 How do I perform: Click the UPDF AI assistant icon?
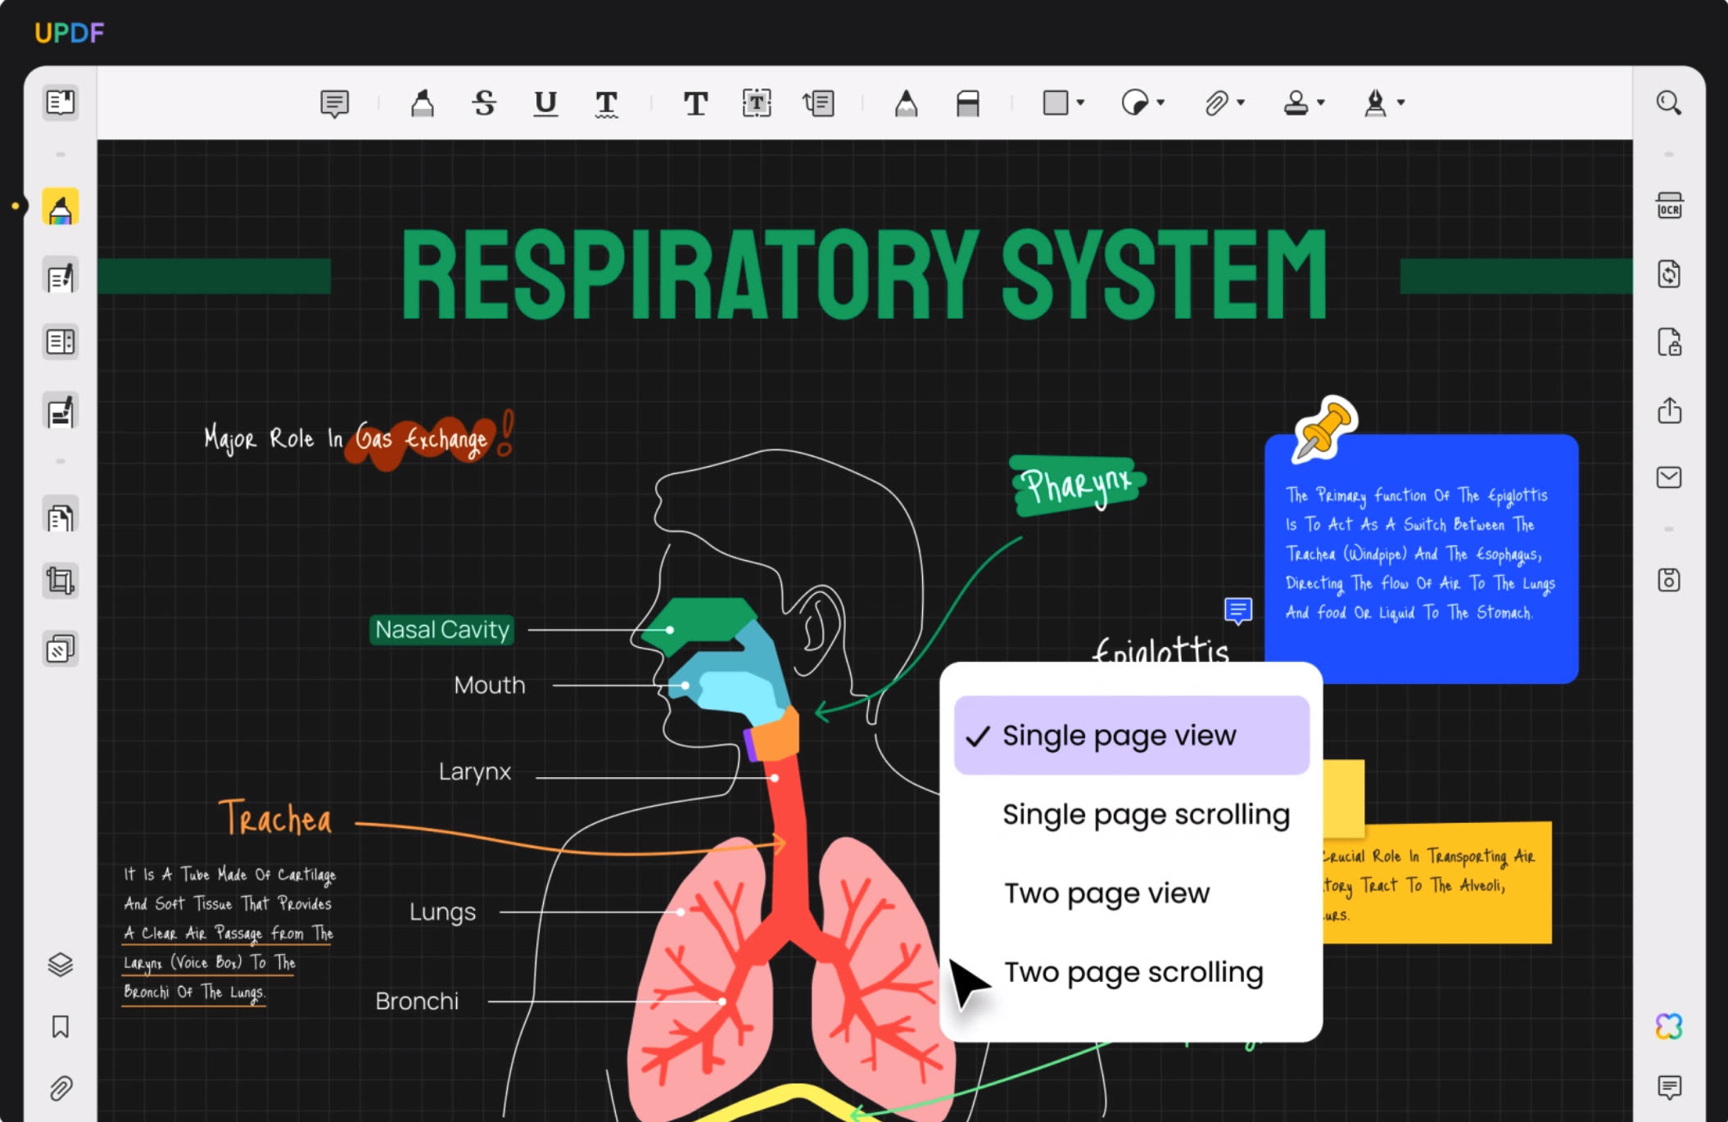coord(1670,1025)
